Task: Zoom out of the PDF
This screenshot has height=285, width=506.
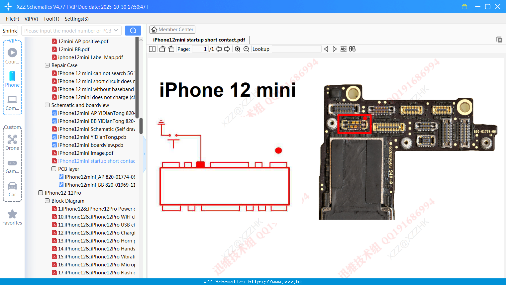Action: click(246, 49)
